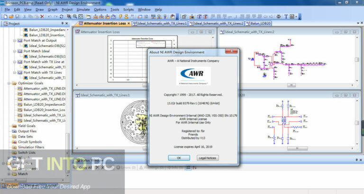
Task: Click the Ideal_Schematic_with_TX_Lines:2 horizontal scrollbar thumb
Action: [291, 85]
